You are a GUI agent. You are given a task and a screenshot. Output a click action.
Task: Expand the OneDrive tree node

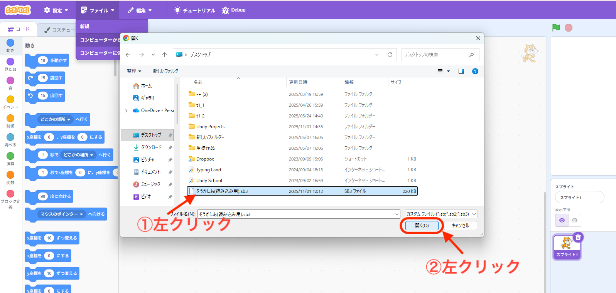click(x=126, y=111)
